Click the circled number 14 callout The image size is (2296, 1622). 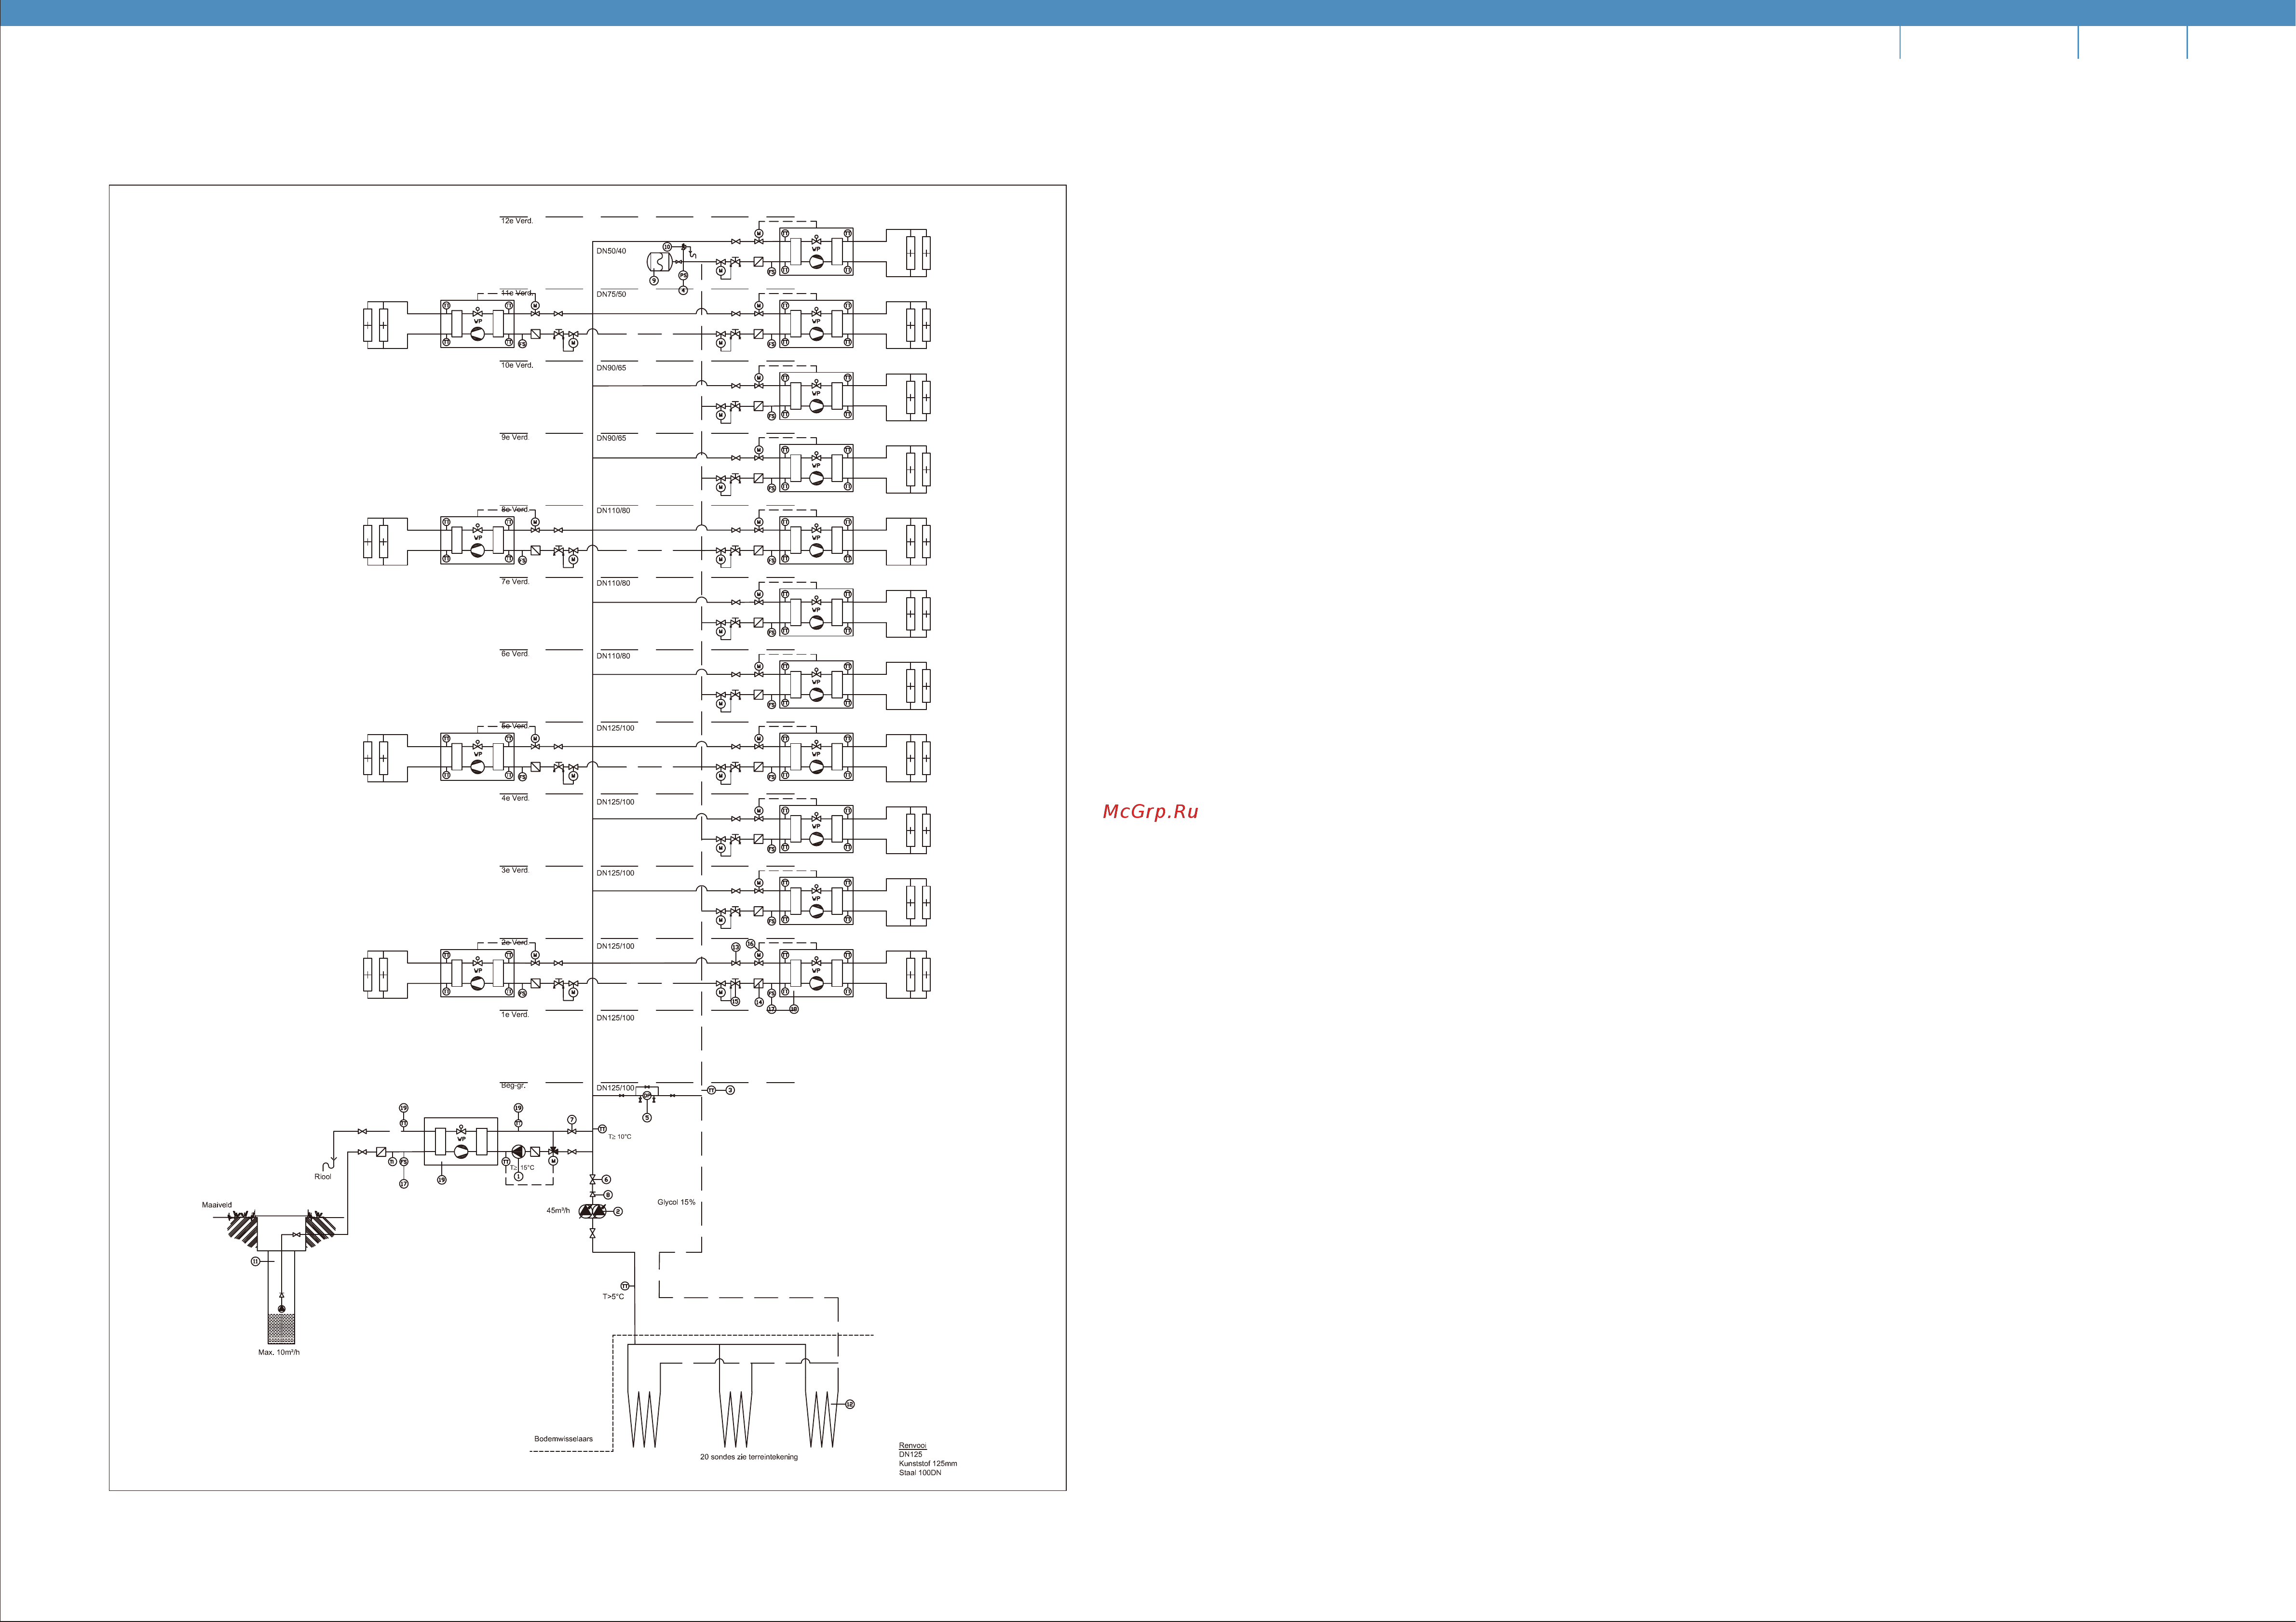[759, 1003]
